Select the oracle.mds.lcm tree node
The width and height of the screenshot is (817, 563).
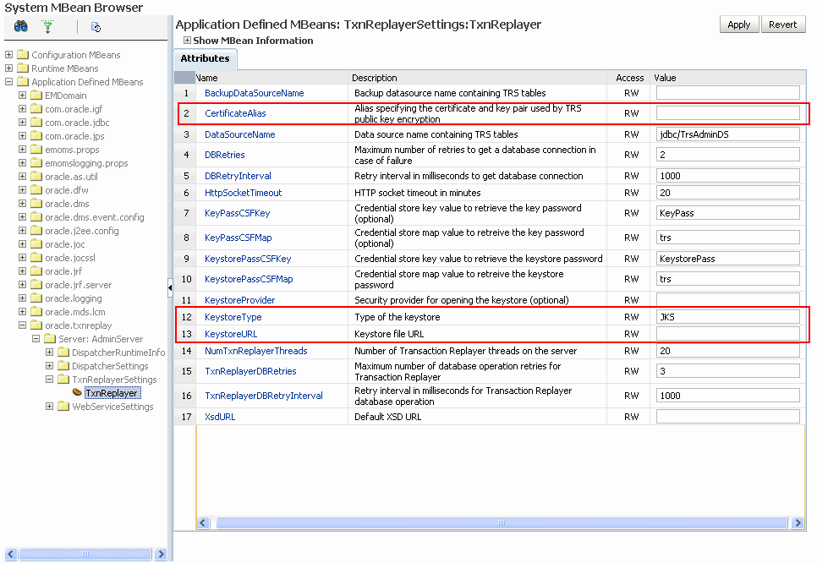[x=75, y=311]
